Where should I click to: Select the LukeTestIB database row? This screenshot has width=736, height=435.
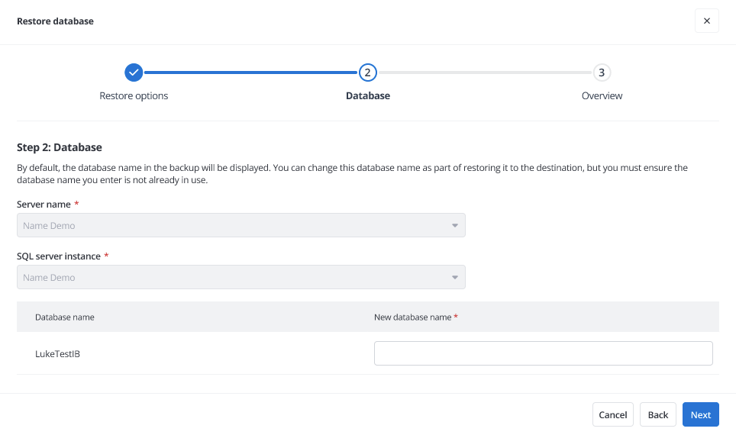pos(58,353)
